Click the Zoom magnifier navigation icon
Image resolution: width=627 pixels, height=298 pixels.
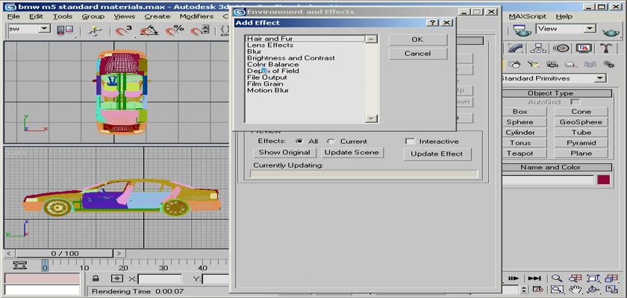click(x=557, y=278)
